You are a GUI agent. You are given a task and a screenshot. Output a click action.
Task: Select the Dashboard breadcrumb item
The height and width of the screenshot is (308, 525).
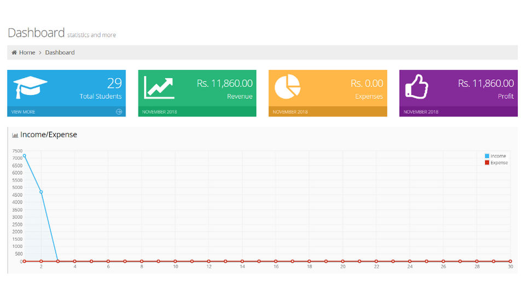pyautogui.click(x=60, y=53)
